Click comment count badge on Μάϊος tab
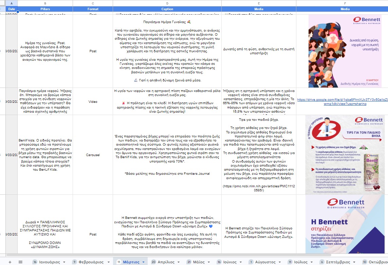This screenshot has width=388, height=265. [x=189, y=262]
